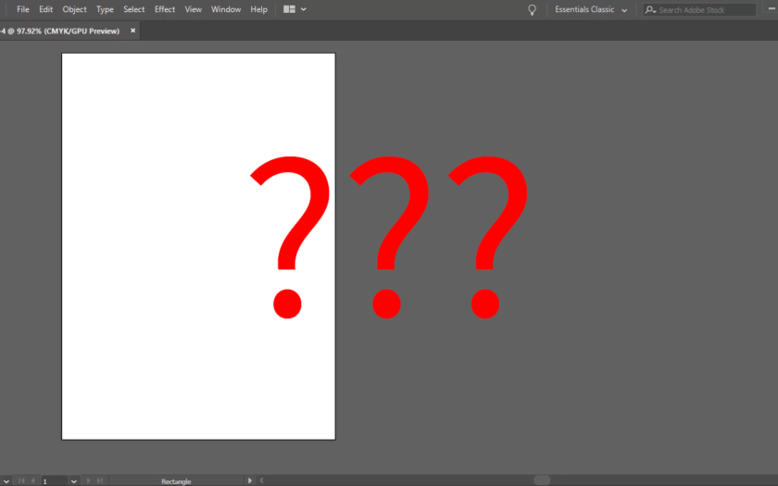Click the horizontal scrollbar thumb

(x=542, y=480)
